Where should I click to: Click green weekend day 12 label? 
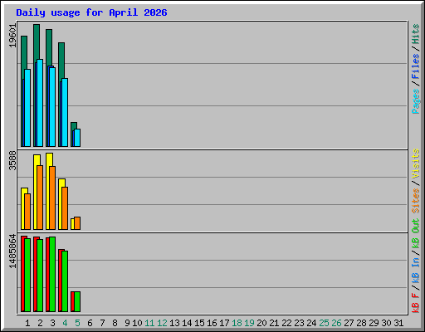click(162, 323)
